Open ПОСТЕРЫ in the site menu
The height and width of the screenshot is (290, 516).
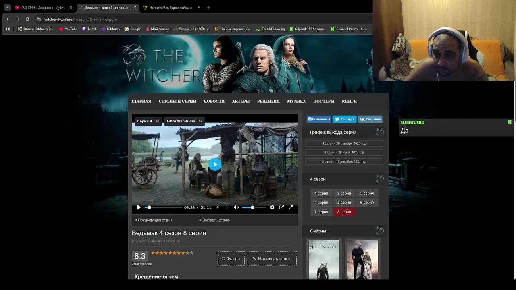(324, 101)
